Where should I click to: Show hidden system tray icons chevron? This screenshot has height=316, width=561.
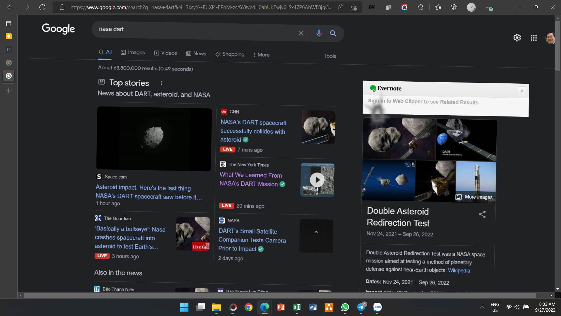(x=482, y=307)
